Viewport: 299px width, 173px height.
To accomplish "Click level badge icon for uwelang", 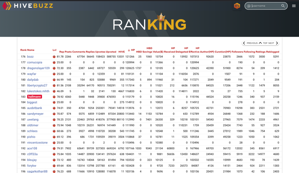I will (54, 119).
